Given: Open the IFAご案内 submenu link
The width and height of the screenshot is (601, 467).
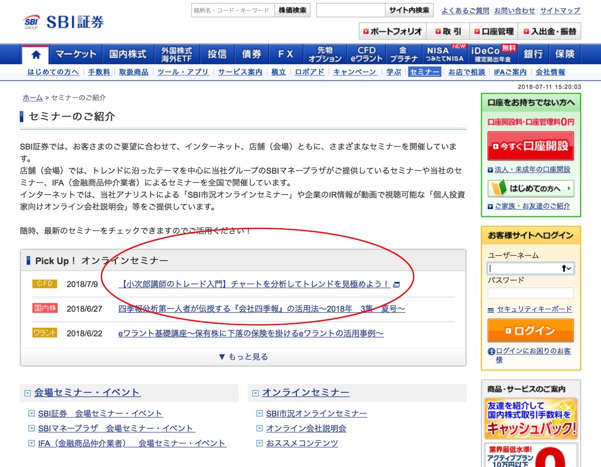Looking at the screenshot, I should 510,72.
